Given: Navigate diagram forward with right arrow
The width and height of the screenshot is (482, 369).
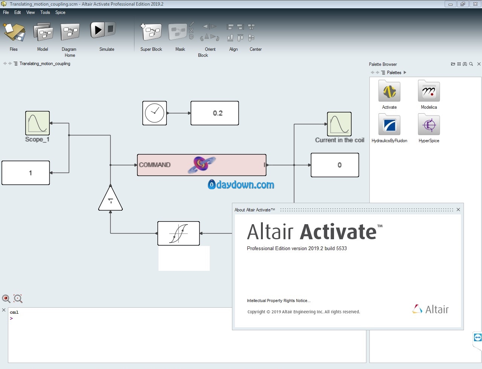Looking at the screenshot, I should coord(10,64).
